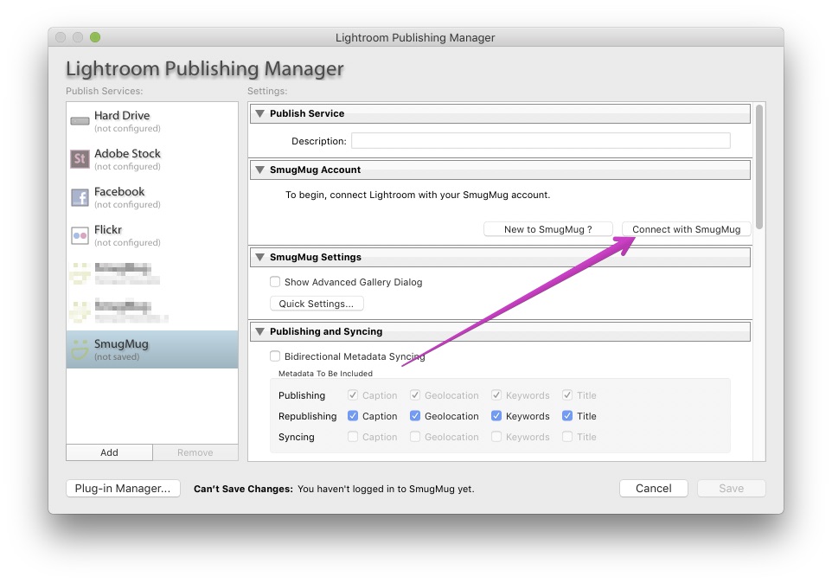Toggle the Publishing Keywords checkbox
This screenshot has height=583, width=832.
496,395
